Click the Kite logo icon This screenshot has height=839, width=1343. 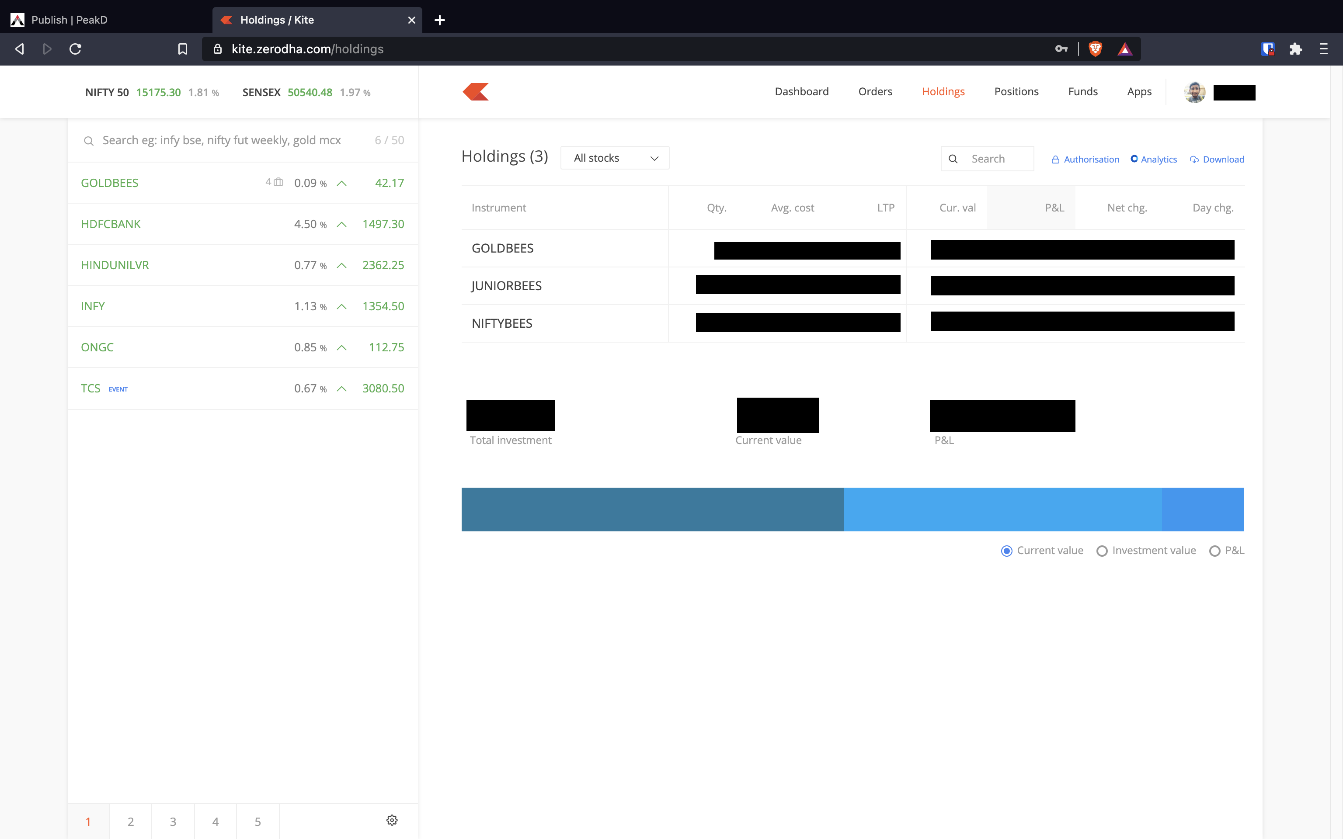pos(476,92)
